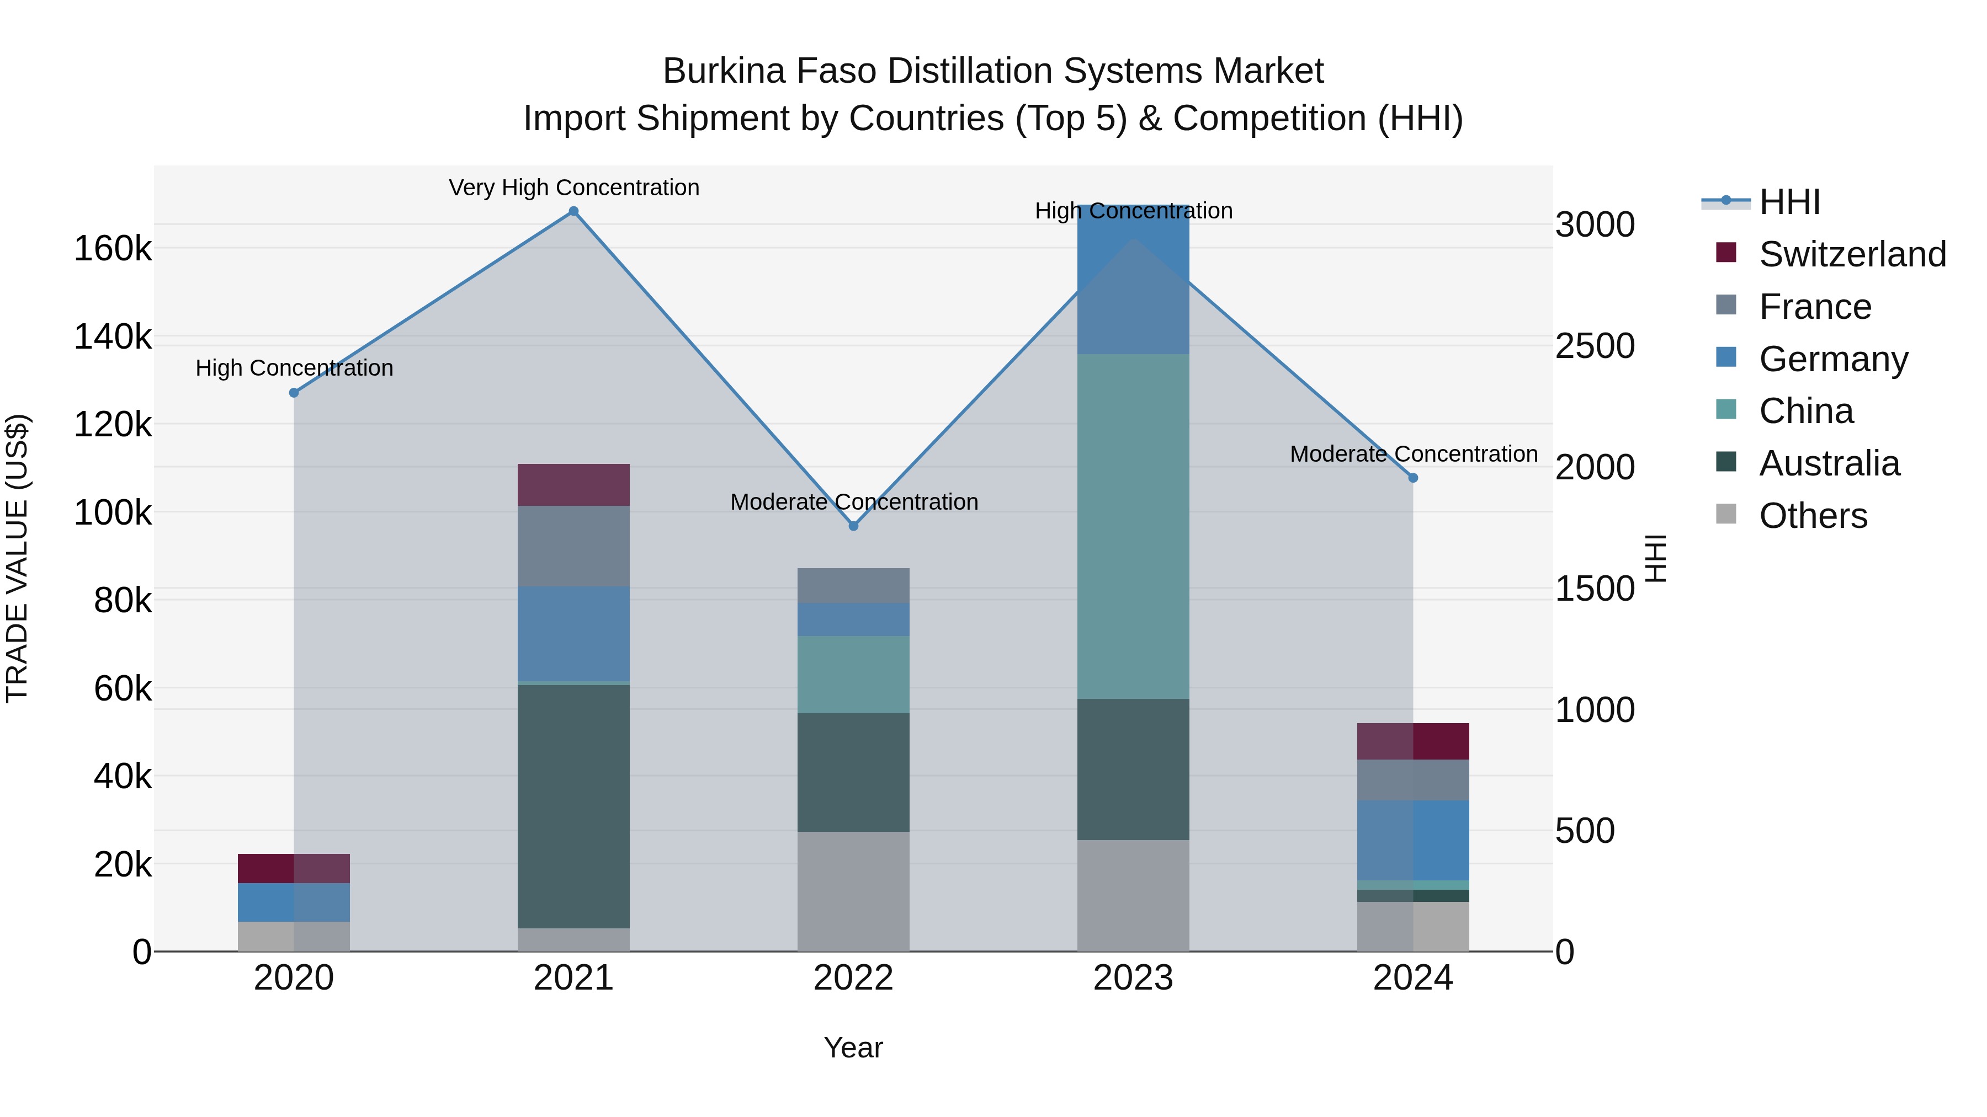Click the 2021 x-axis tick label
Screen dimensions: 1987x1117
[x=573, y=978]
